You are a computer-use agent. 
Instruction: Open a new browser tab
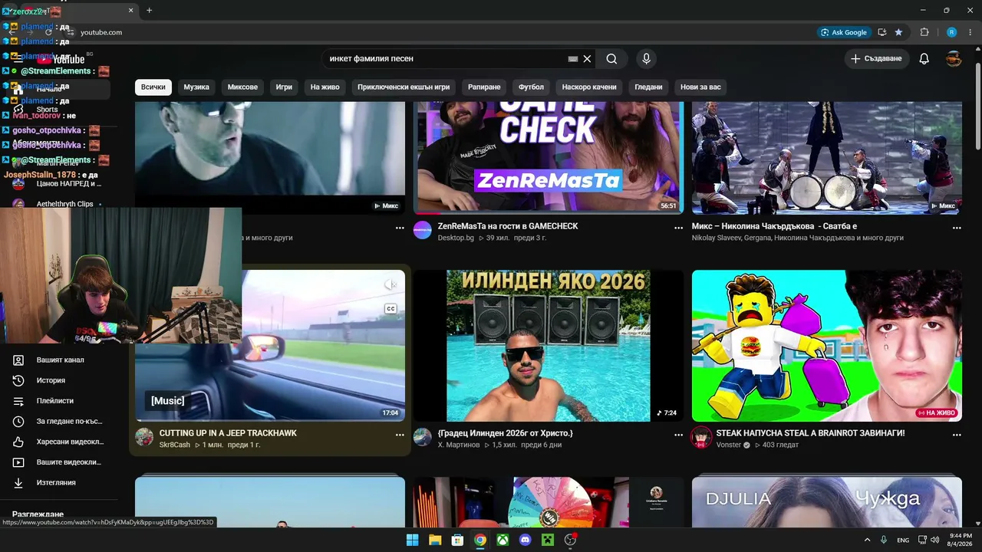click(x=149, y=11)
